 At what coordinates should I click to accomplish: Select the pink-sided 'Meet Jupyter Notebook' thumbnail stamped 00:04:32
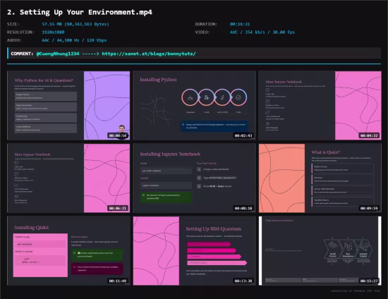(x=320, y=105)
